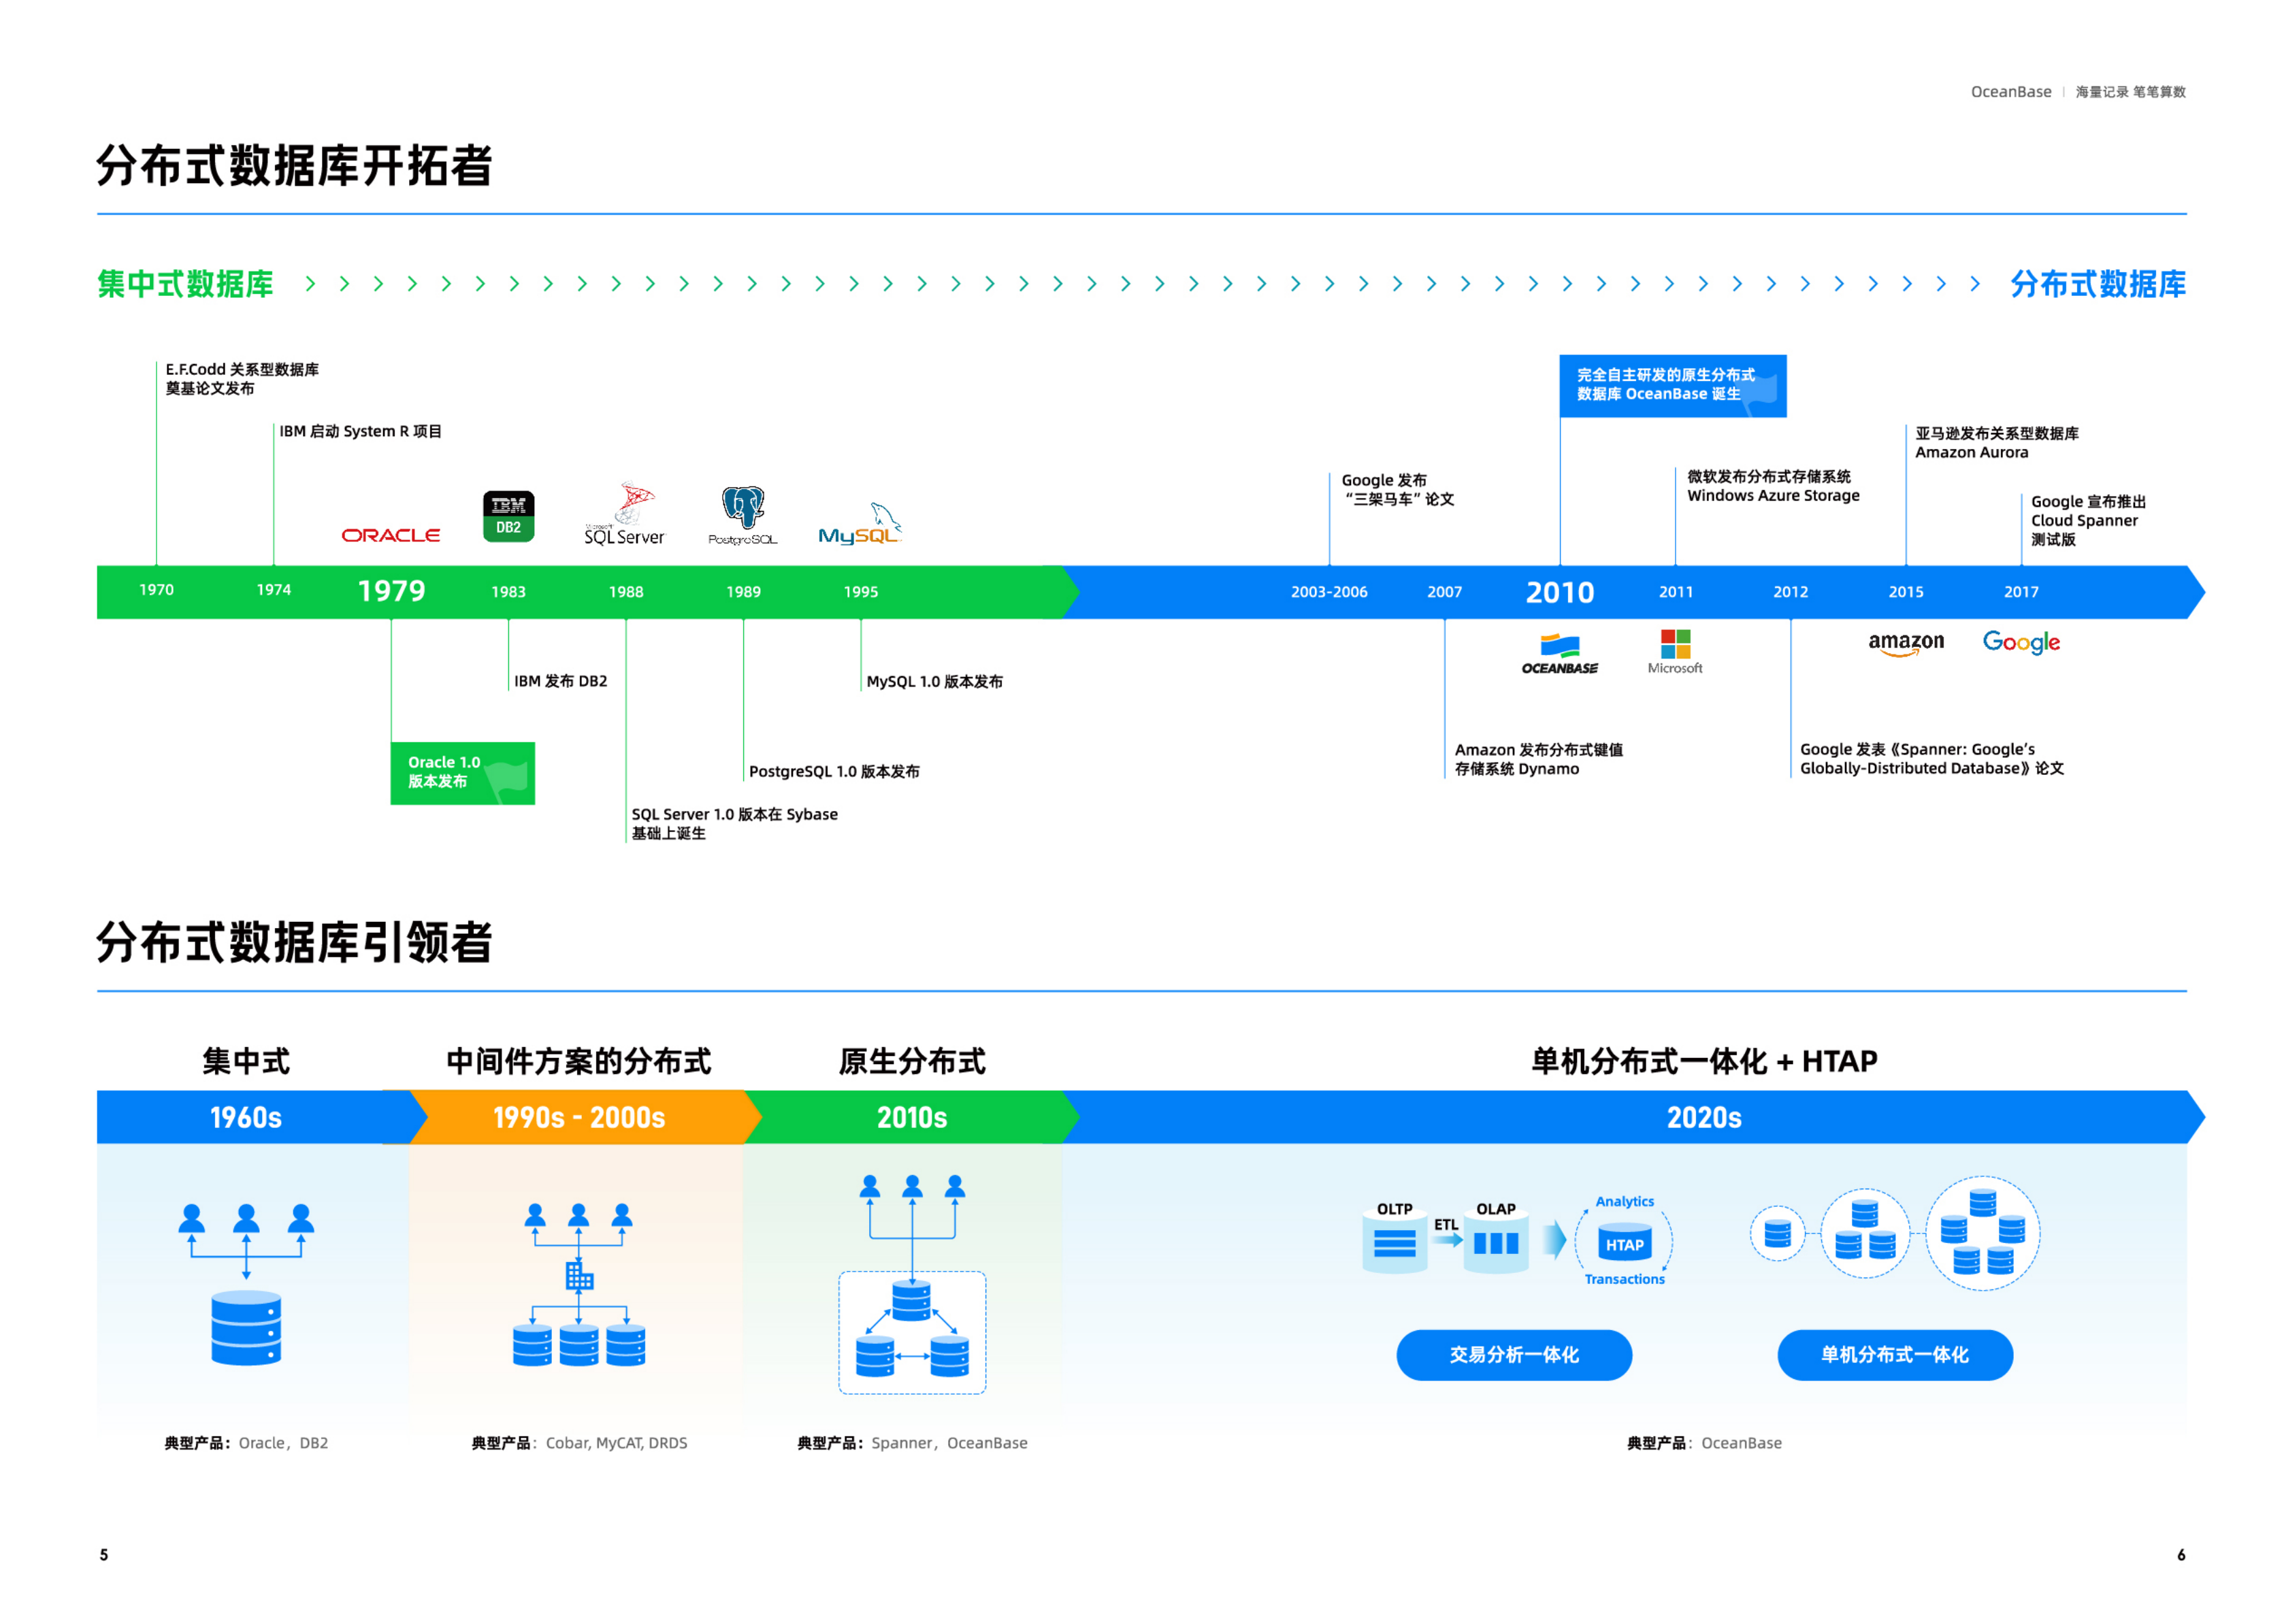Click the IBM DB2 logo

click(x=508, y=516)
